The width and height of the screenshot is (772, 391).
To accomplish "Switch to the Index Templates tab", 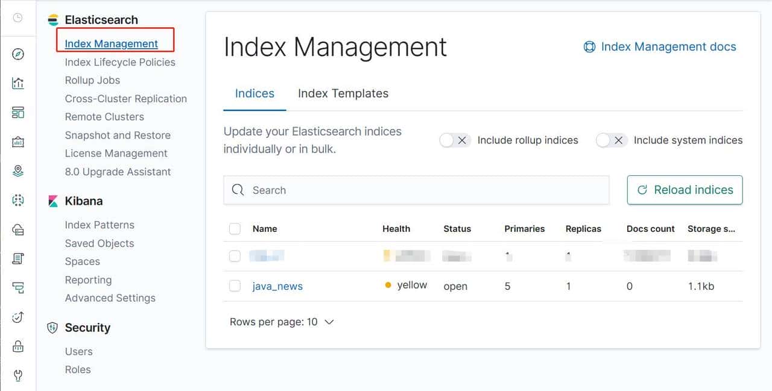I will [x=343, y=93].
